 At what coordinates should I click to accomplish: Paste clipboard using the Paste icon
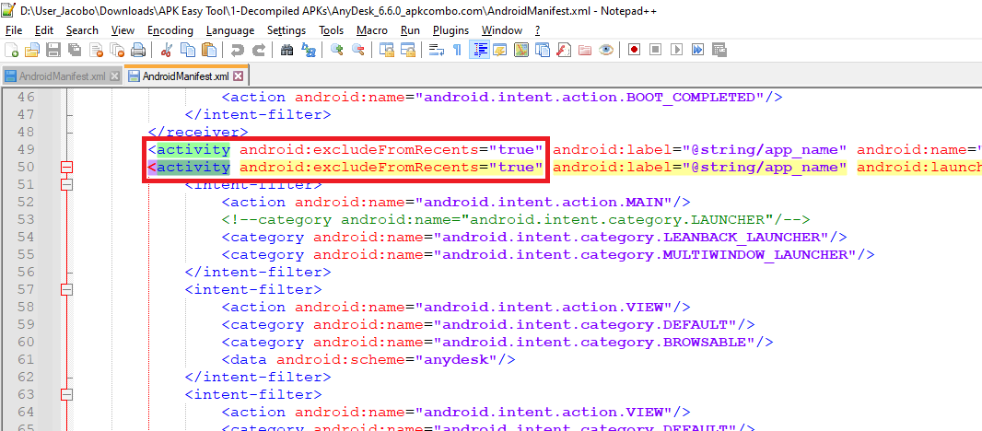(x=208, y=50)
